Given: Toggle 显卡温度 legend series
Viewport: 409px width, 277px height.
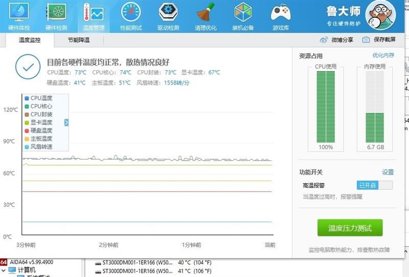Looking at the screenshot, I should tap(39, 122).
